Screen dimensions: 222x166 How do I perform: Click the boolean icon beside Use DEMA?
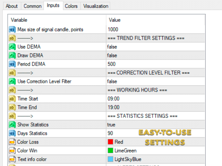pos(12,47)
